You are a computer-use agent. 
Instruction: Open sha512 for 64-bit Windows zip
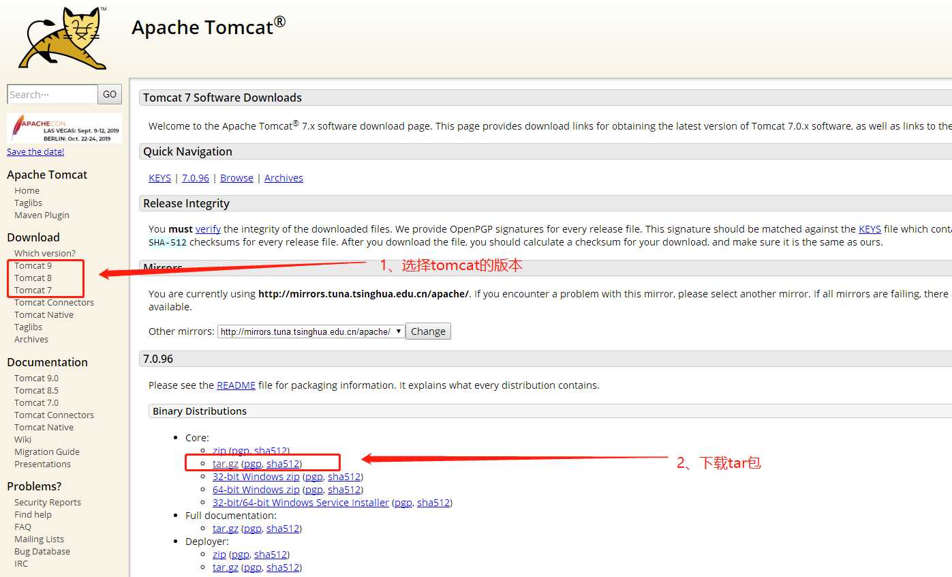click(x=343, y=490)
